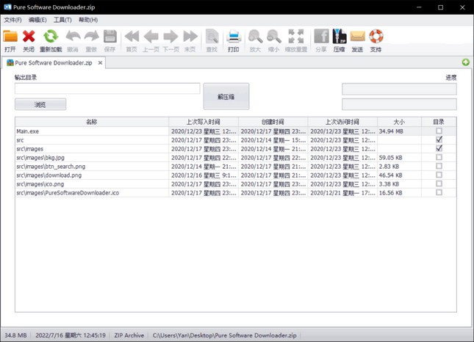
Task: Close the Pure Software Downloader.zip tab
Action: coord(100,63)
